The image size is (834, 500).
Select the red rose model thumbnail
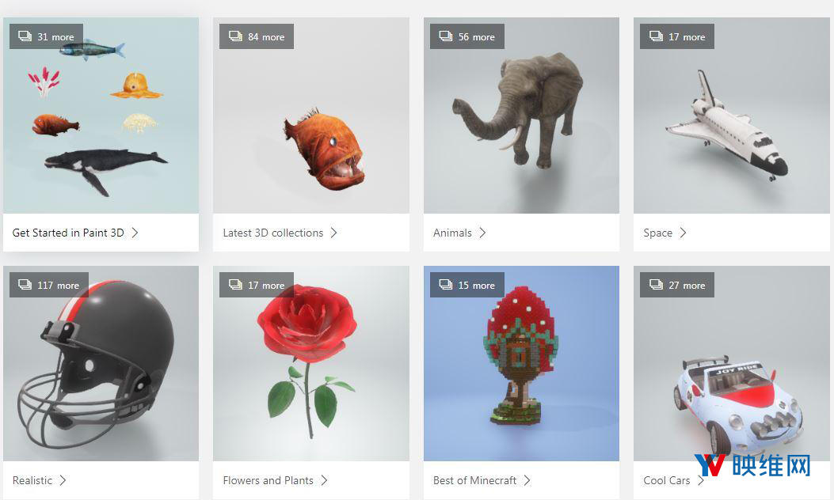[307, 360]
